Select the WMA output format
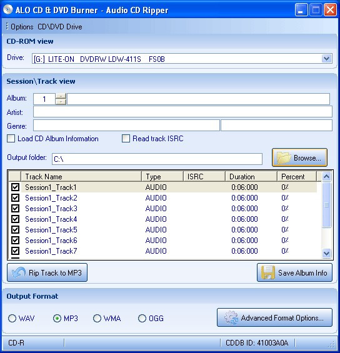The width and height of the screenshot is (340, 353). pos(97,318)
